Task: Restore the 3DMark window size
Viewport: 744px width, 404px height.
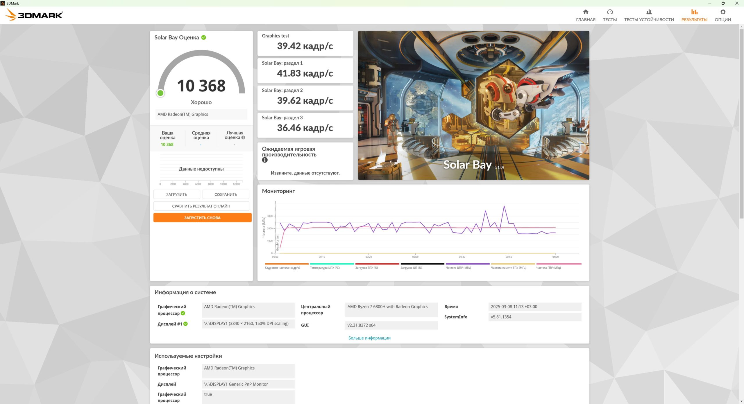Action: pos(723,3)
